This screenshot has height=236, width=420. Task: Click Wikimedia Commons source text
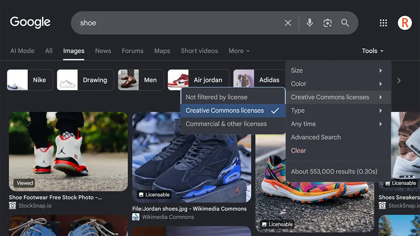168,217
